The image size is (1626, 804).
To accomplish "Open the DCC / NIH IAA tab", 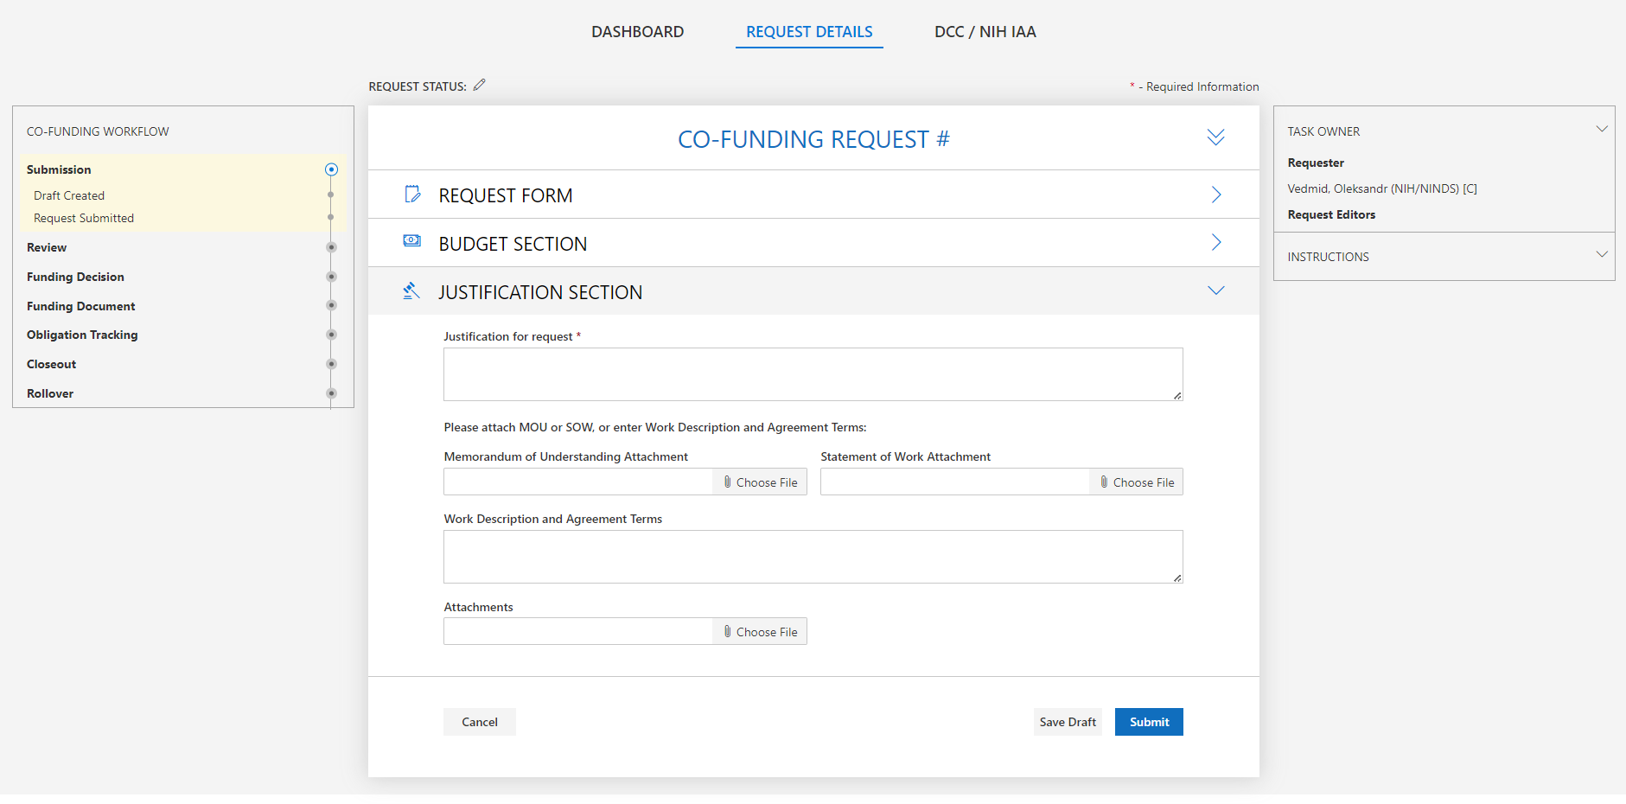I will (985, 32).
